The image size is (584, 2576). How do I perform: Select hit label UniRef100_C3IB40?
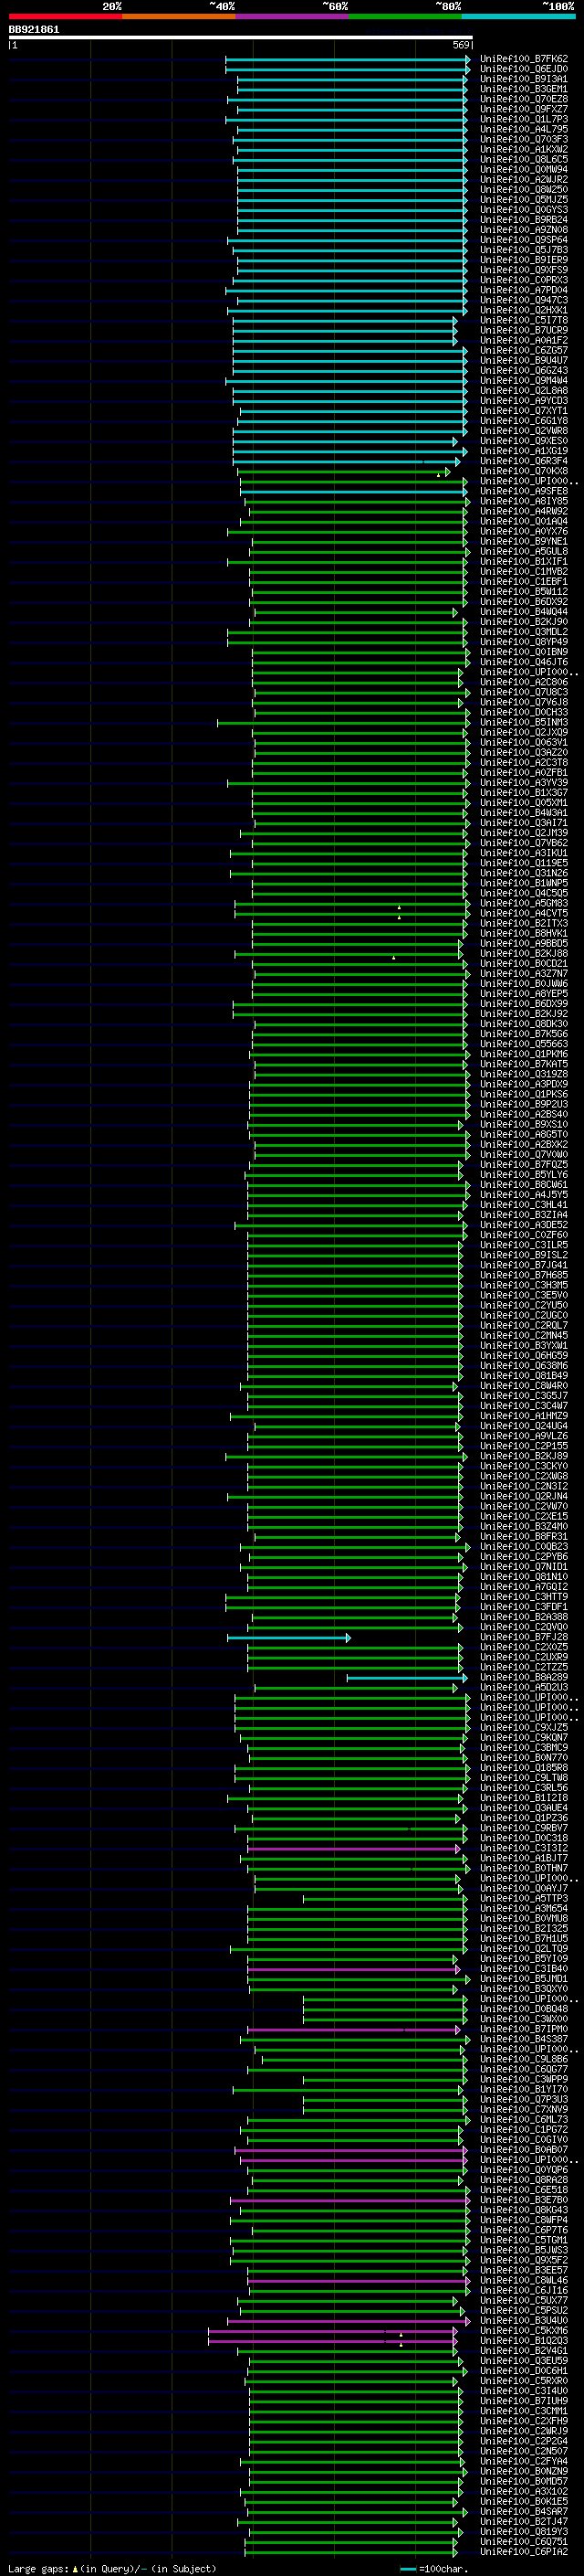click(524, 1969)
